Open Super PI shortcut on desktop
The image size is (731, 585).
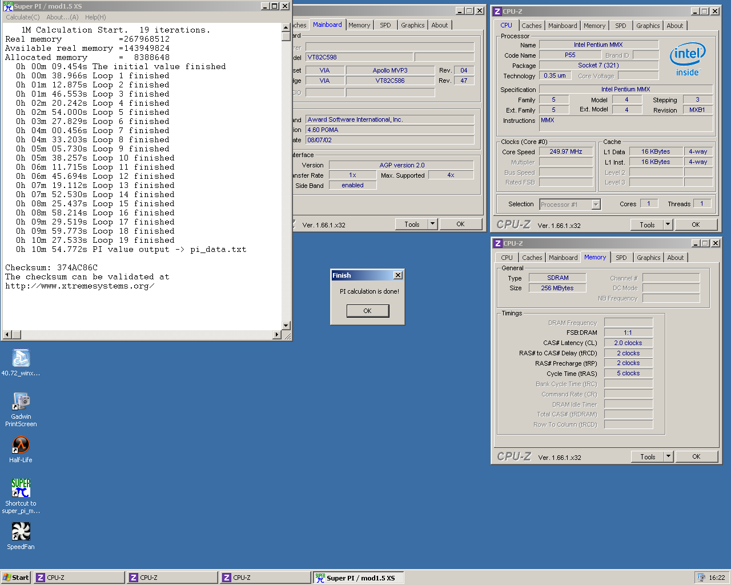[21, 495]
